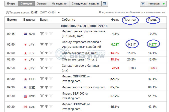Viewport: 169px width, 112px height.
Task: Click the date row Понедельник, 20 ноября 2017 г.
Action: 86,26
